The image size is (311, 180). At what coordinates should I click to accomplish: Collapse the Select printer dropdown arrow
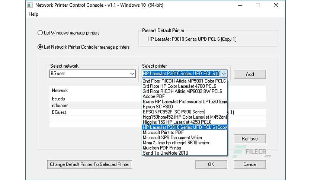pyautogui.click(x=224, y=74)
